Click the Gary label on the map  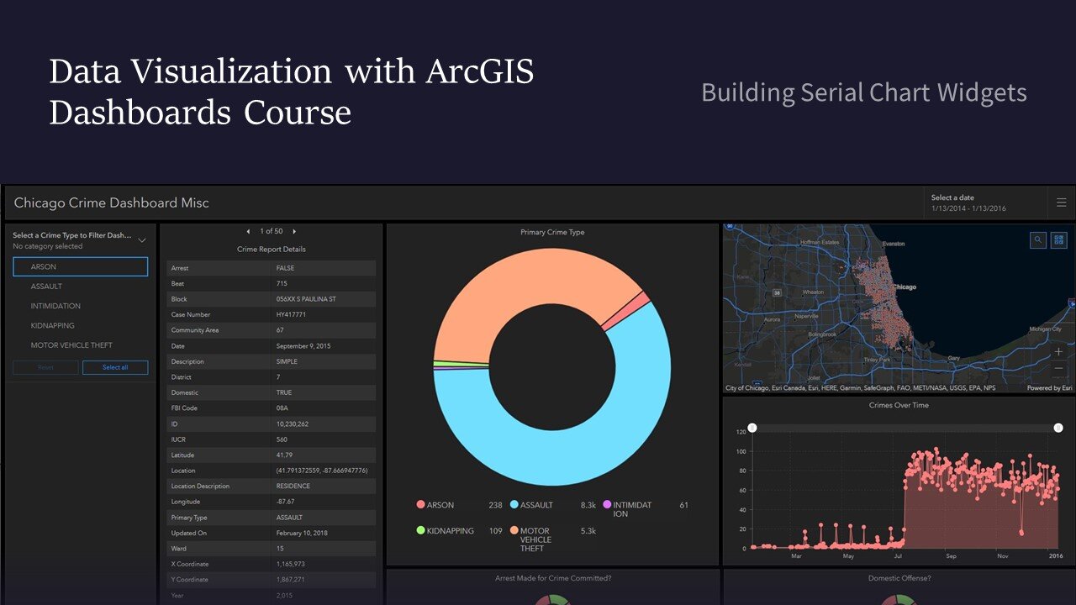[954, 357]
